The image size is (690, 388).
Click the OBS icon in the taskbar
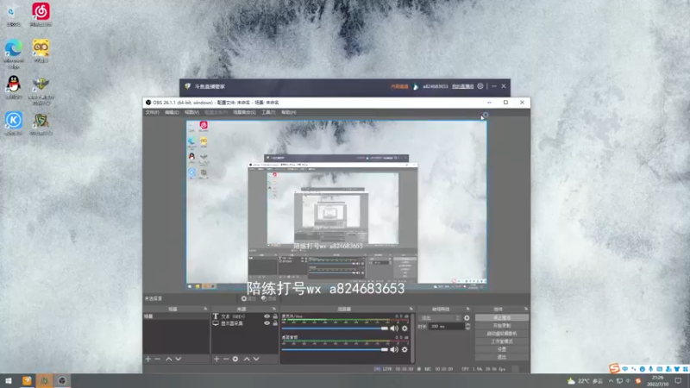tap(62, 380)
